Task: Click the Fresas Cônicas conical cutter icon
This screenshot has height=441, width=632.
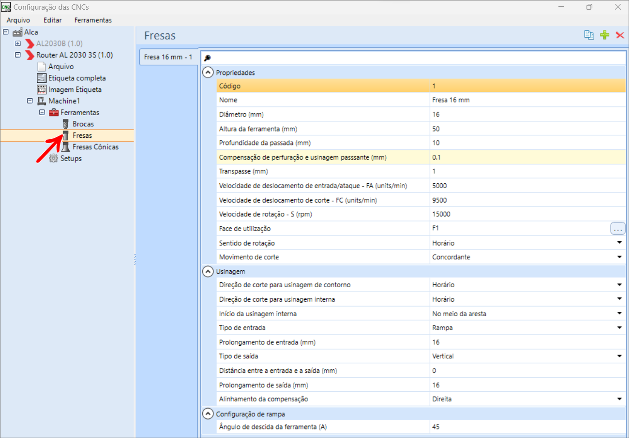Action: pos(66,147)
